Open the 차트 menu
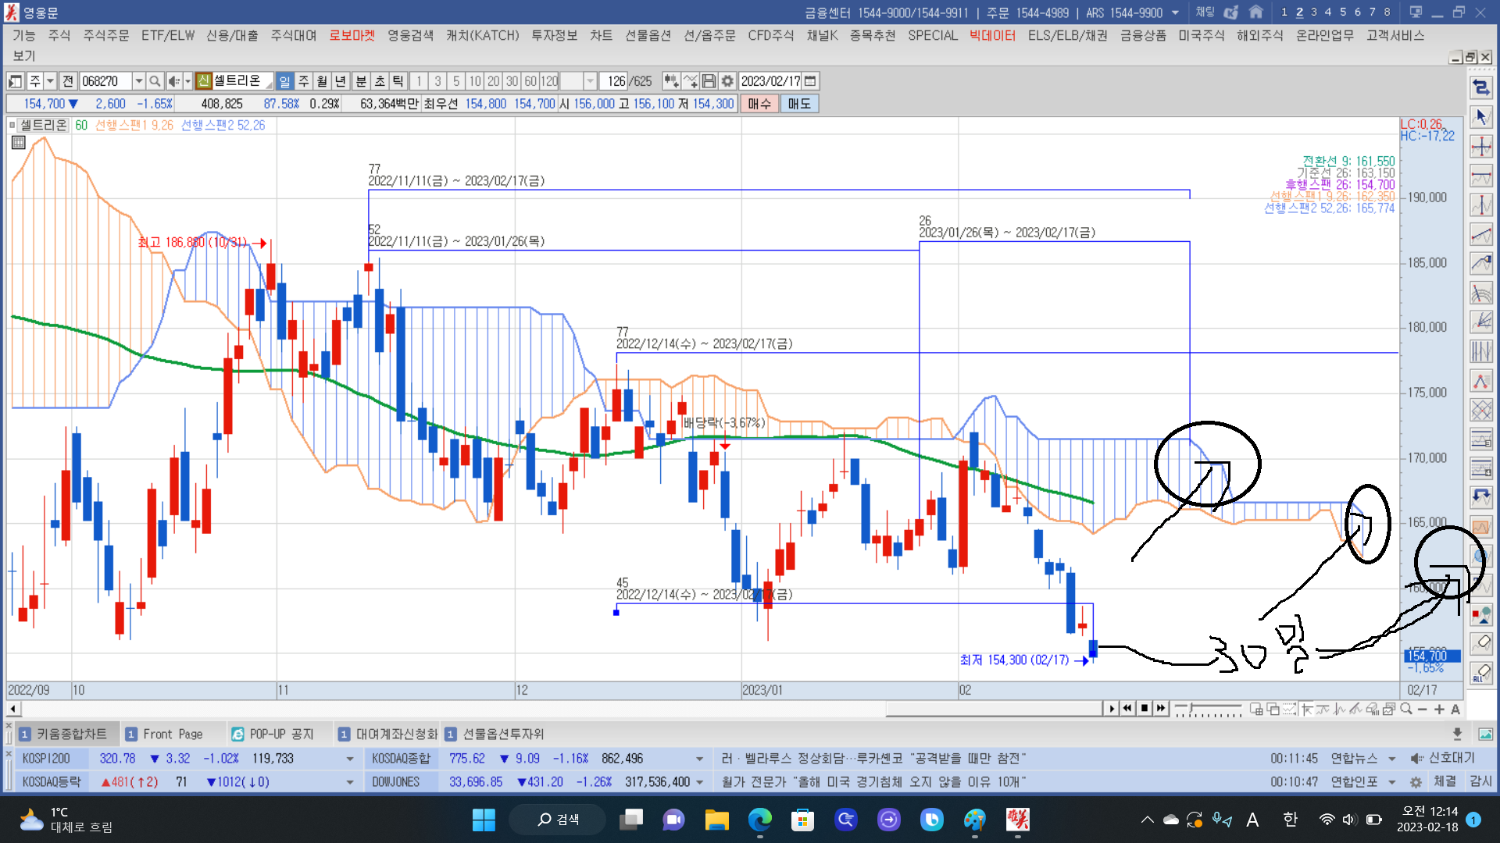The image size is (1500, 843). (x=601, y=36)
